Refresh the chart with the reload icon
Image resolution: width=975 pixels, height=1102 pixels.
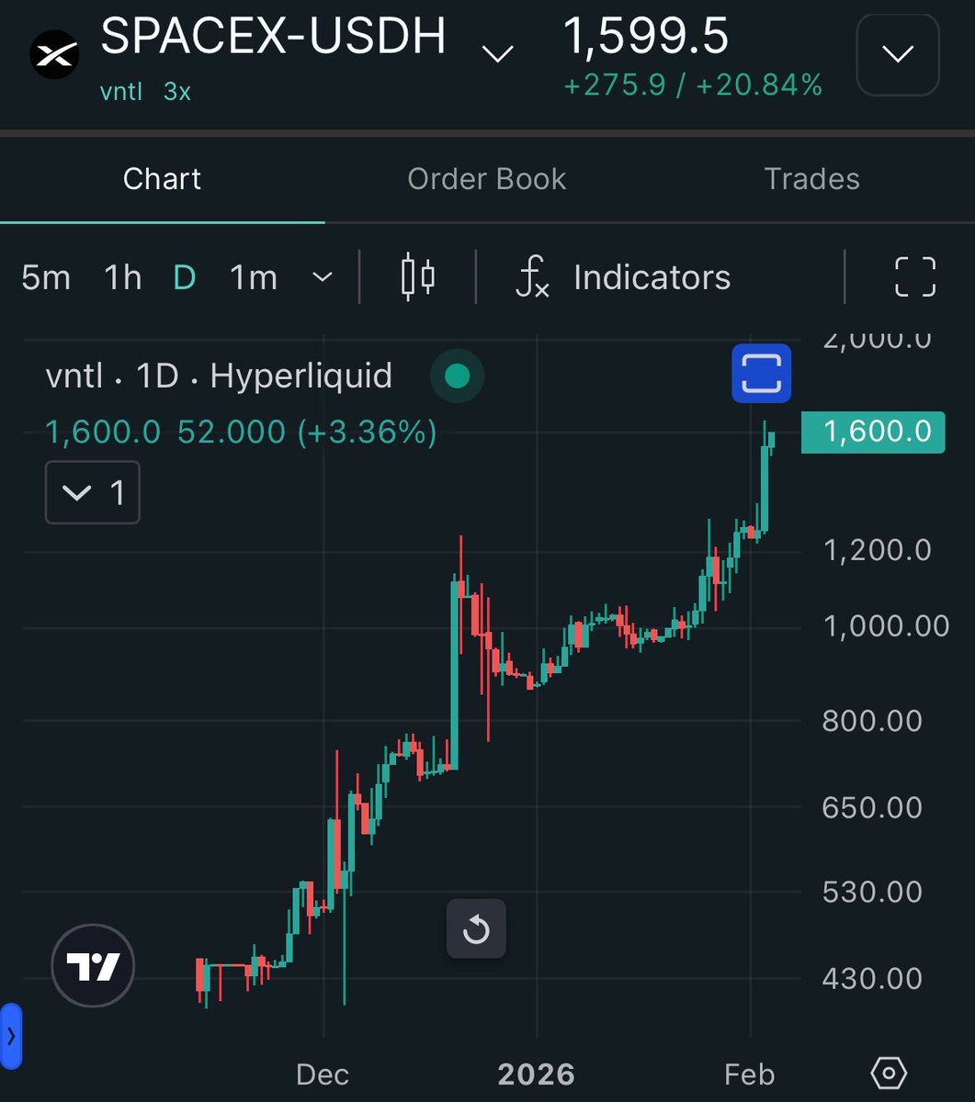point(476,928)
